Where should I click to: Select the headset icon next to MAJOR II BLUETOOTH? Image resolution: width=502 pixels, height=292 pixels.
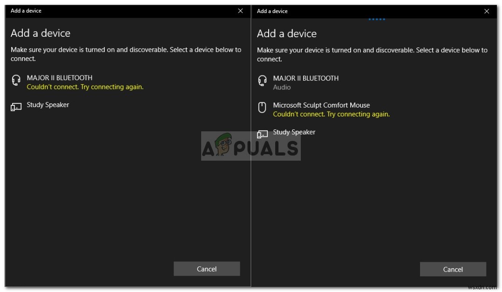[x=15, y=80]
